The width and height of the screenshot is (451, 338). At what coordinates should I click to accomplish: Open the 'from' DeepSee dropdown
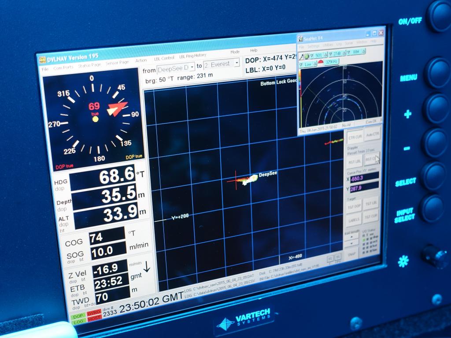tap(192, 67)
